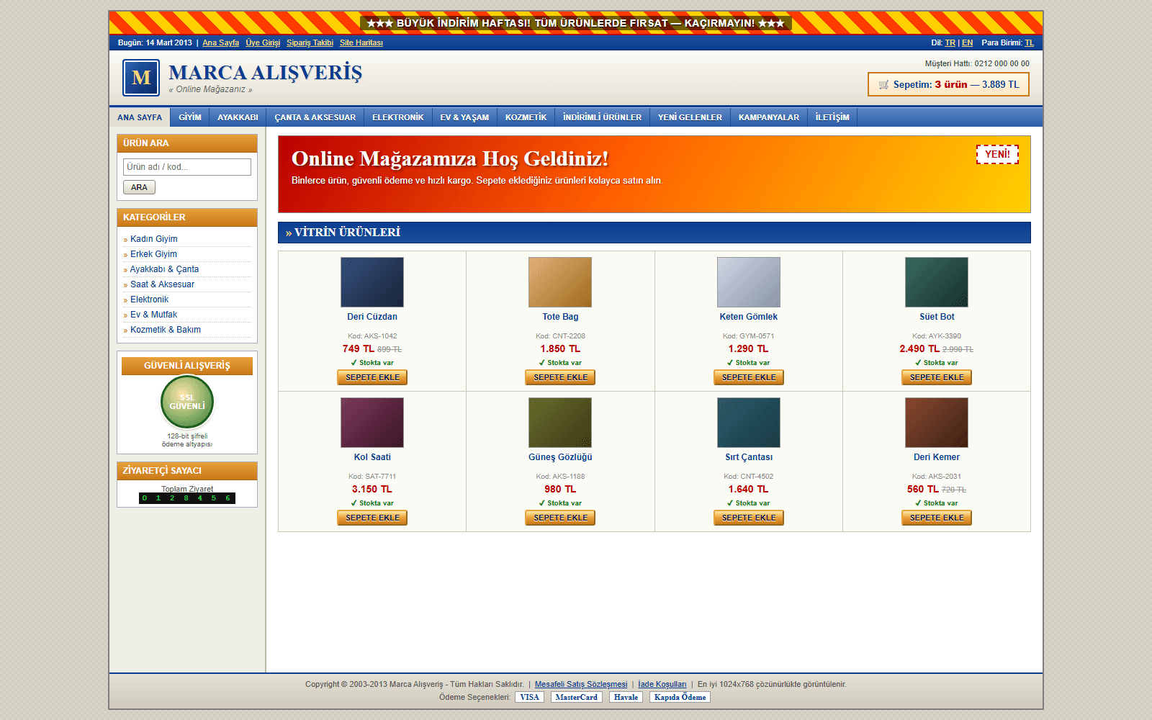Viewport: 1152px width, 720px height.
Task: Click the big discount week banner
Action: point(576,23)
